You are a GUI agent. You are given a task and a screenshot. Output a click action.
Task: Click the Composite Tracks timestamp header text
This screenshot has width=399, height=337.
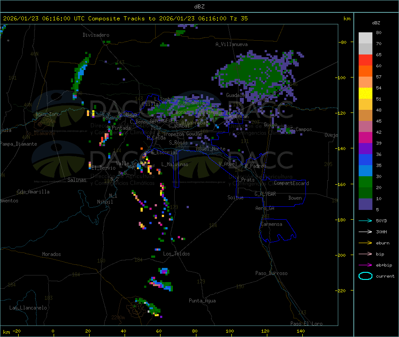125,18
